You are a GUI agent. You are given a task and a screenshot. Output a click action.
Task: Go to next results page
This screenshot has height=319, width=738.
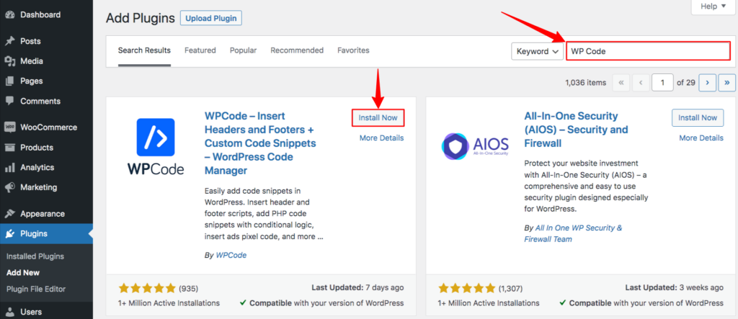point(708,83)
